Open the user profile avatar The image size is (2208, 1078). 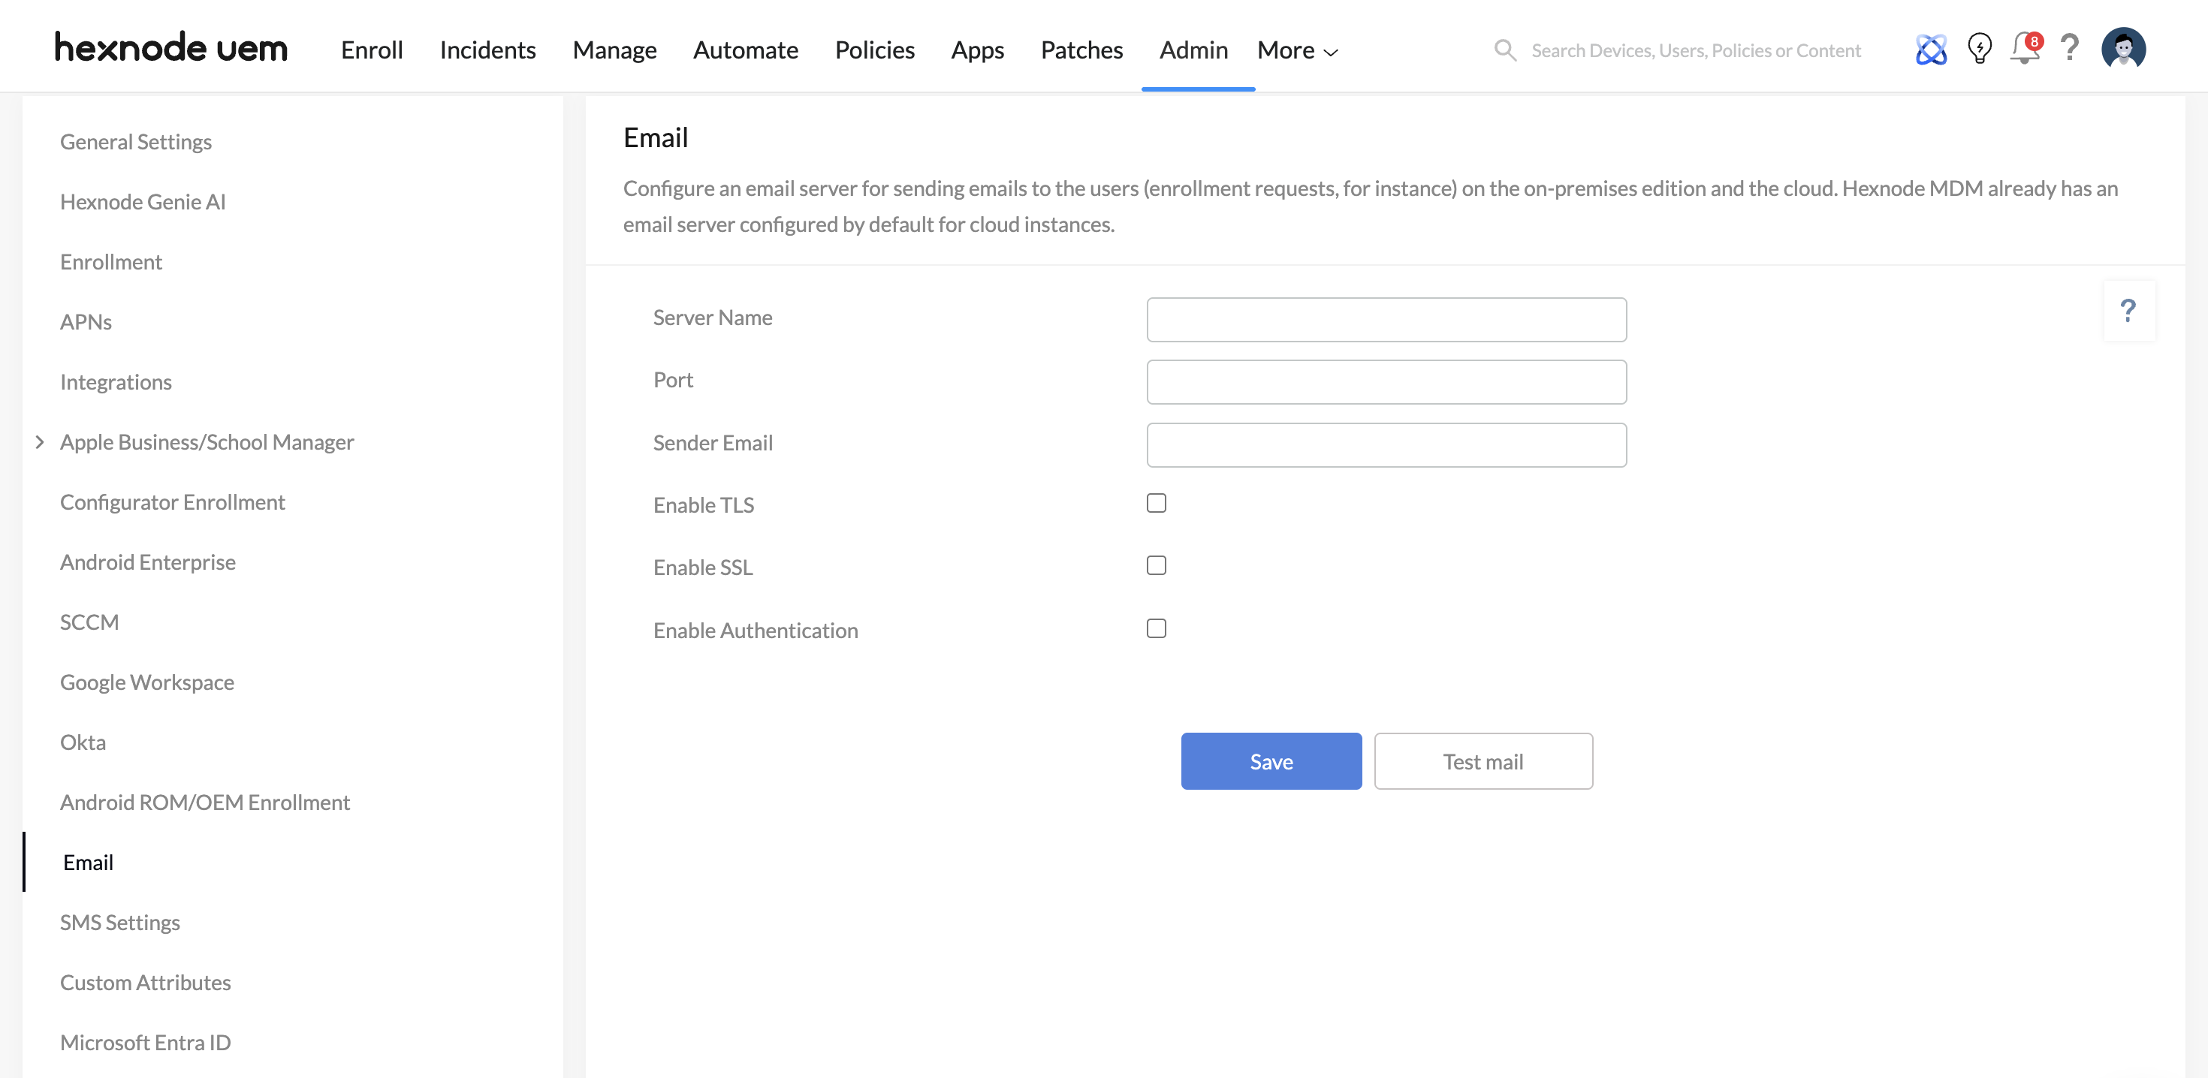(2123, 49)
